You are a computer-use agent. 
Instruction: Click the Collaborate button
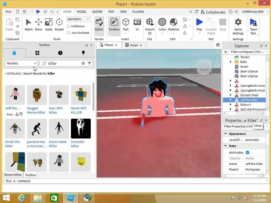click(x=213, y=12)
